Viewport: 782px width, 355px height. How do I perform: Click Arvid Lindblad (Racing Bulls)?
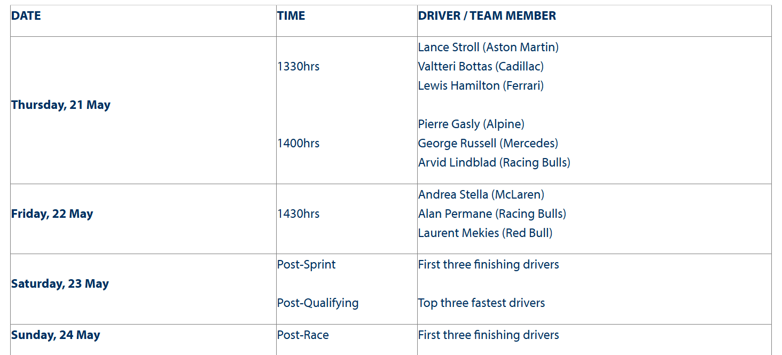click(x=494, y=163)
